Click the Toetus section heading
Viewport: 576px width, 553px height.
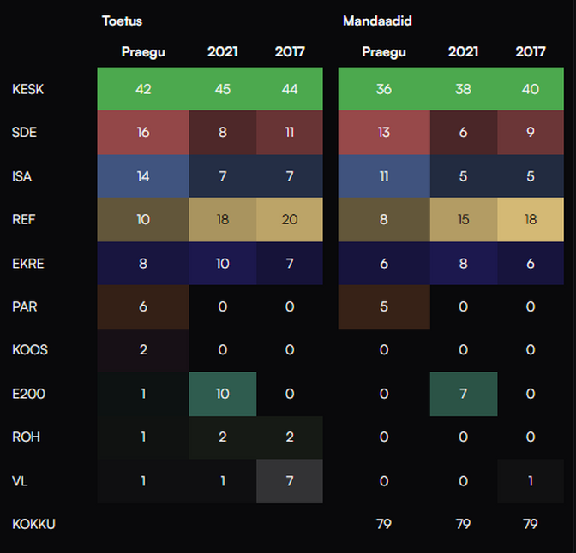pyautogui.click(x=122, y=21)
